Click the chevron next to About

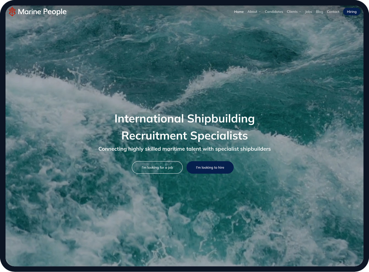(260, 12)
